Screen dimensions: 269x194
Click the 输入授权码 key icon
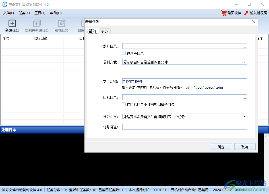[246, 13]
